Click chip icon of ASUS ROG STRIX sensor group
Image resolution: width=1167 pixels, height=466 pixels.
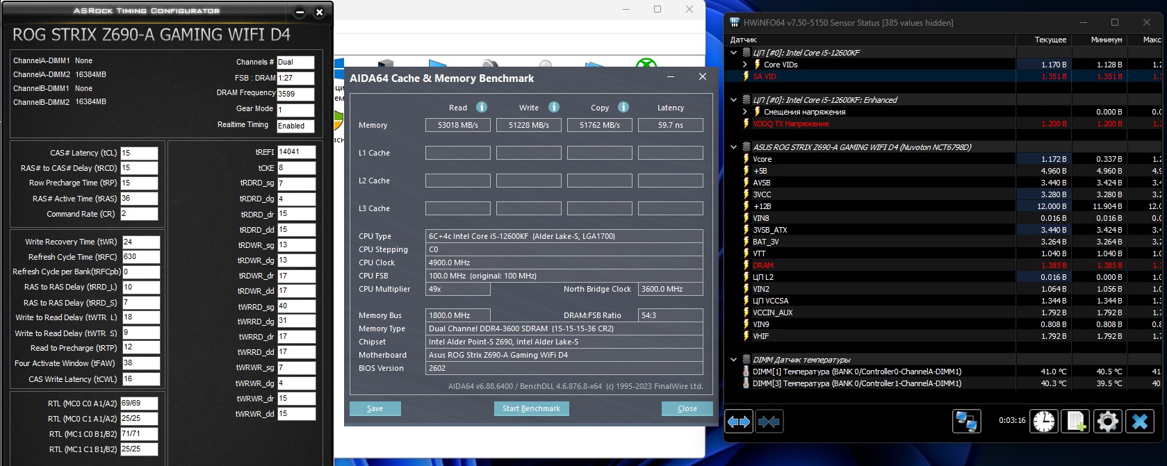click(x=746, y=147)
